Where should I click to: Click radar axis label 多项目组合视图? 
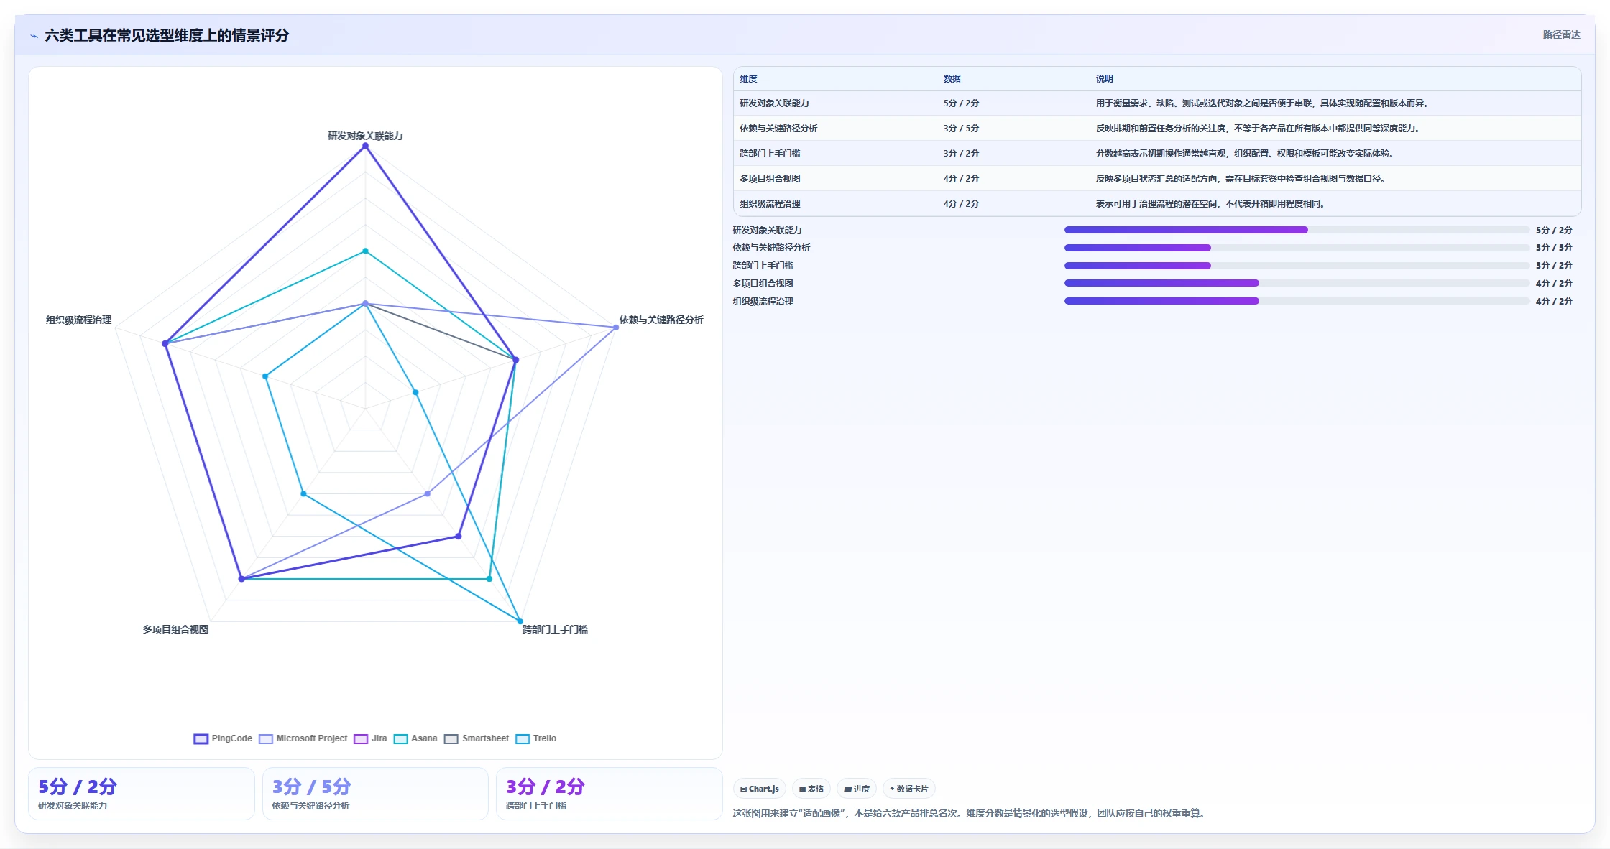[175, 629]
